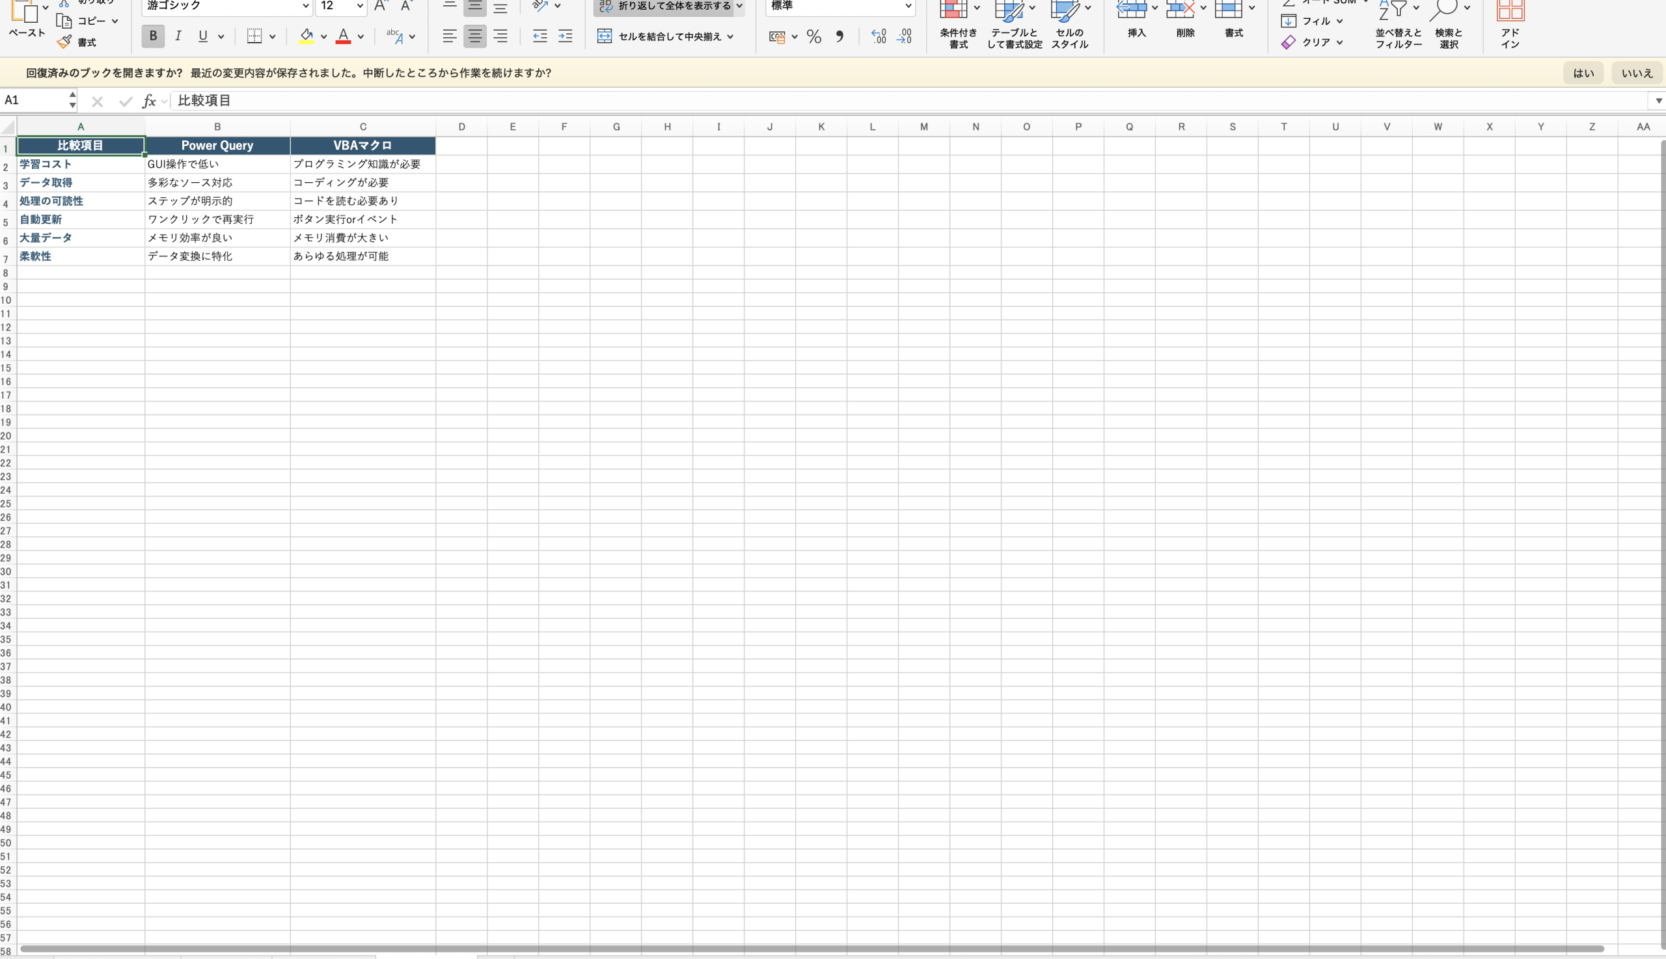Toggle bold formatting off
1666x959 pixels.
(153, 36)
